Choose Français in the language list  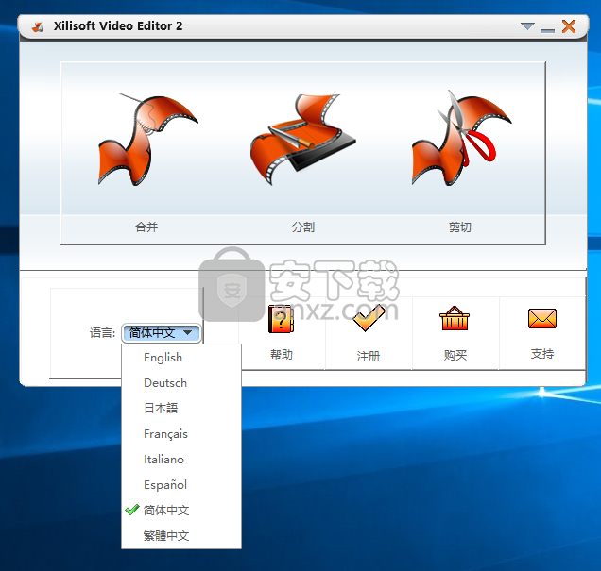click(181, 434)
